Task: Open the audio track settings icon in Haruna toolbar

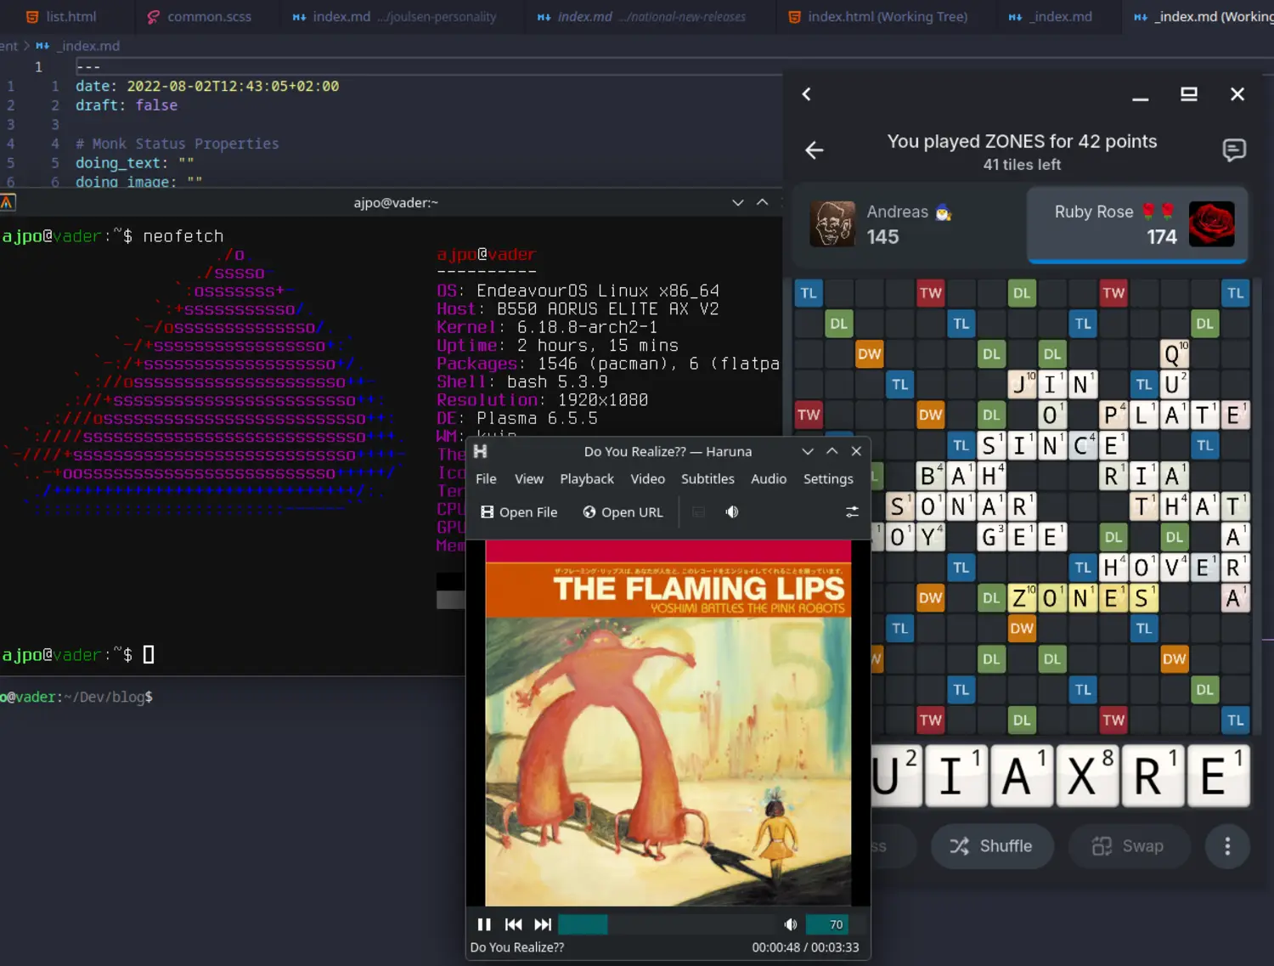Action: pyautogui.click(x=852, y=511)
